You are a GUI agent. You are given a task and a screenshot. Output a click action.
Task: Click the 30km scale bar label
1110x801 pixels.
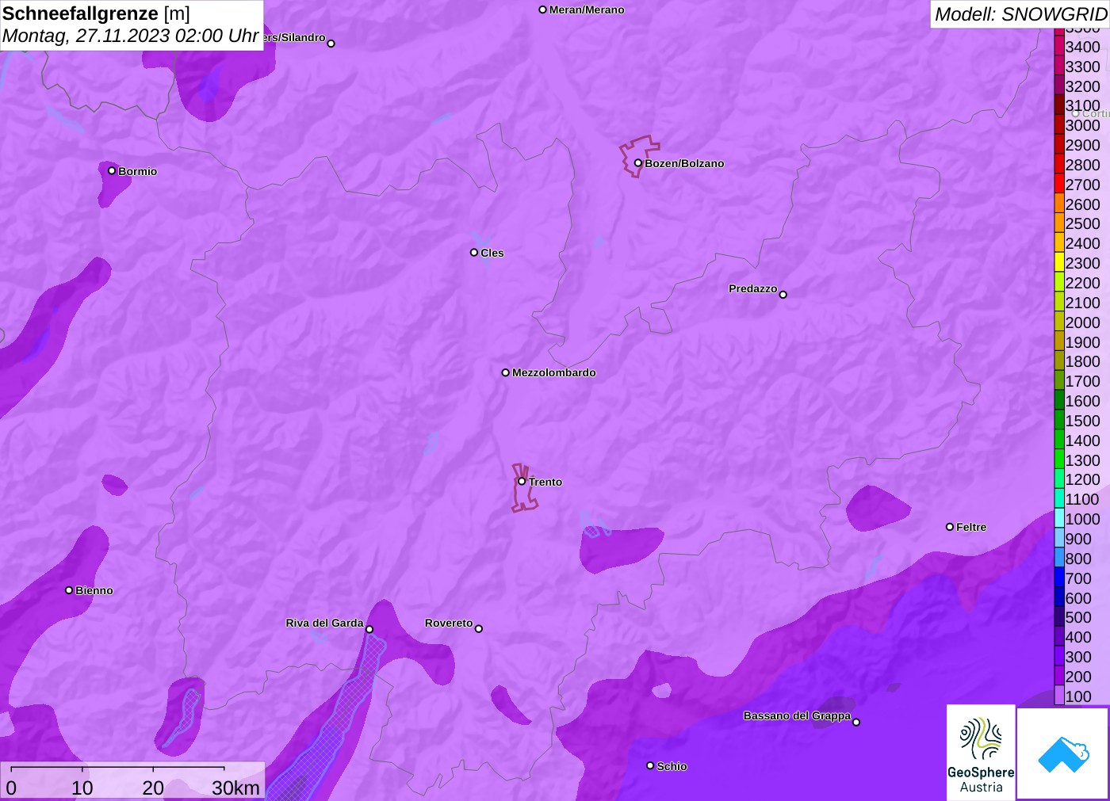[x=235, y=788]
